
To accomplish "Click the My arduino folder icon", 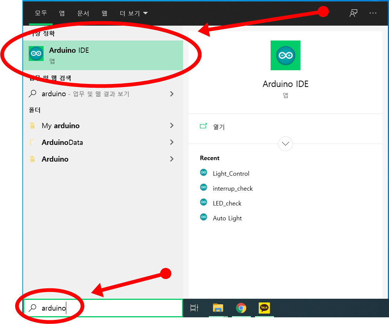I will pos(32,126).
